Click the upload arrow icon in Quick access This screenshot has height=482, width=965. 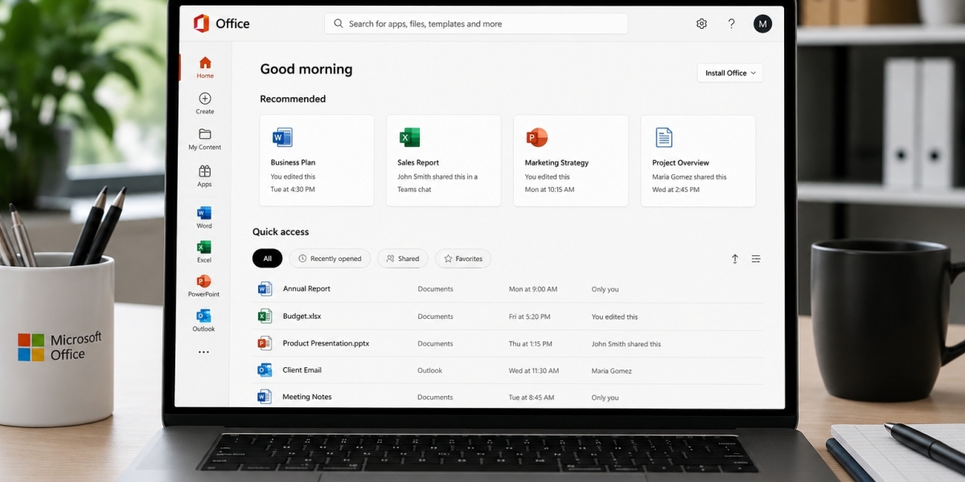point(735,259)
